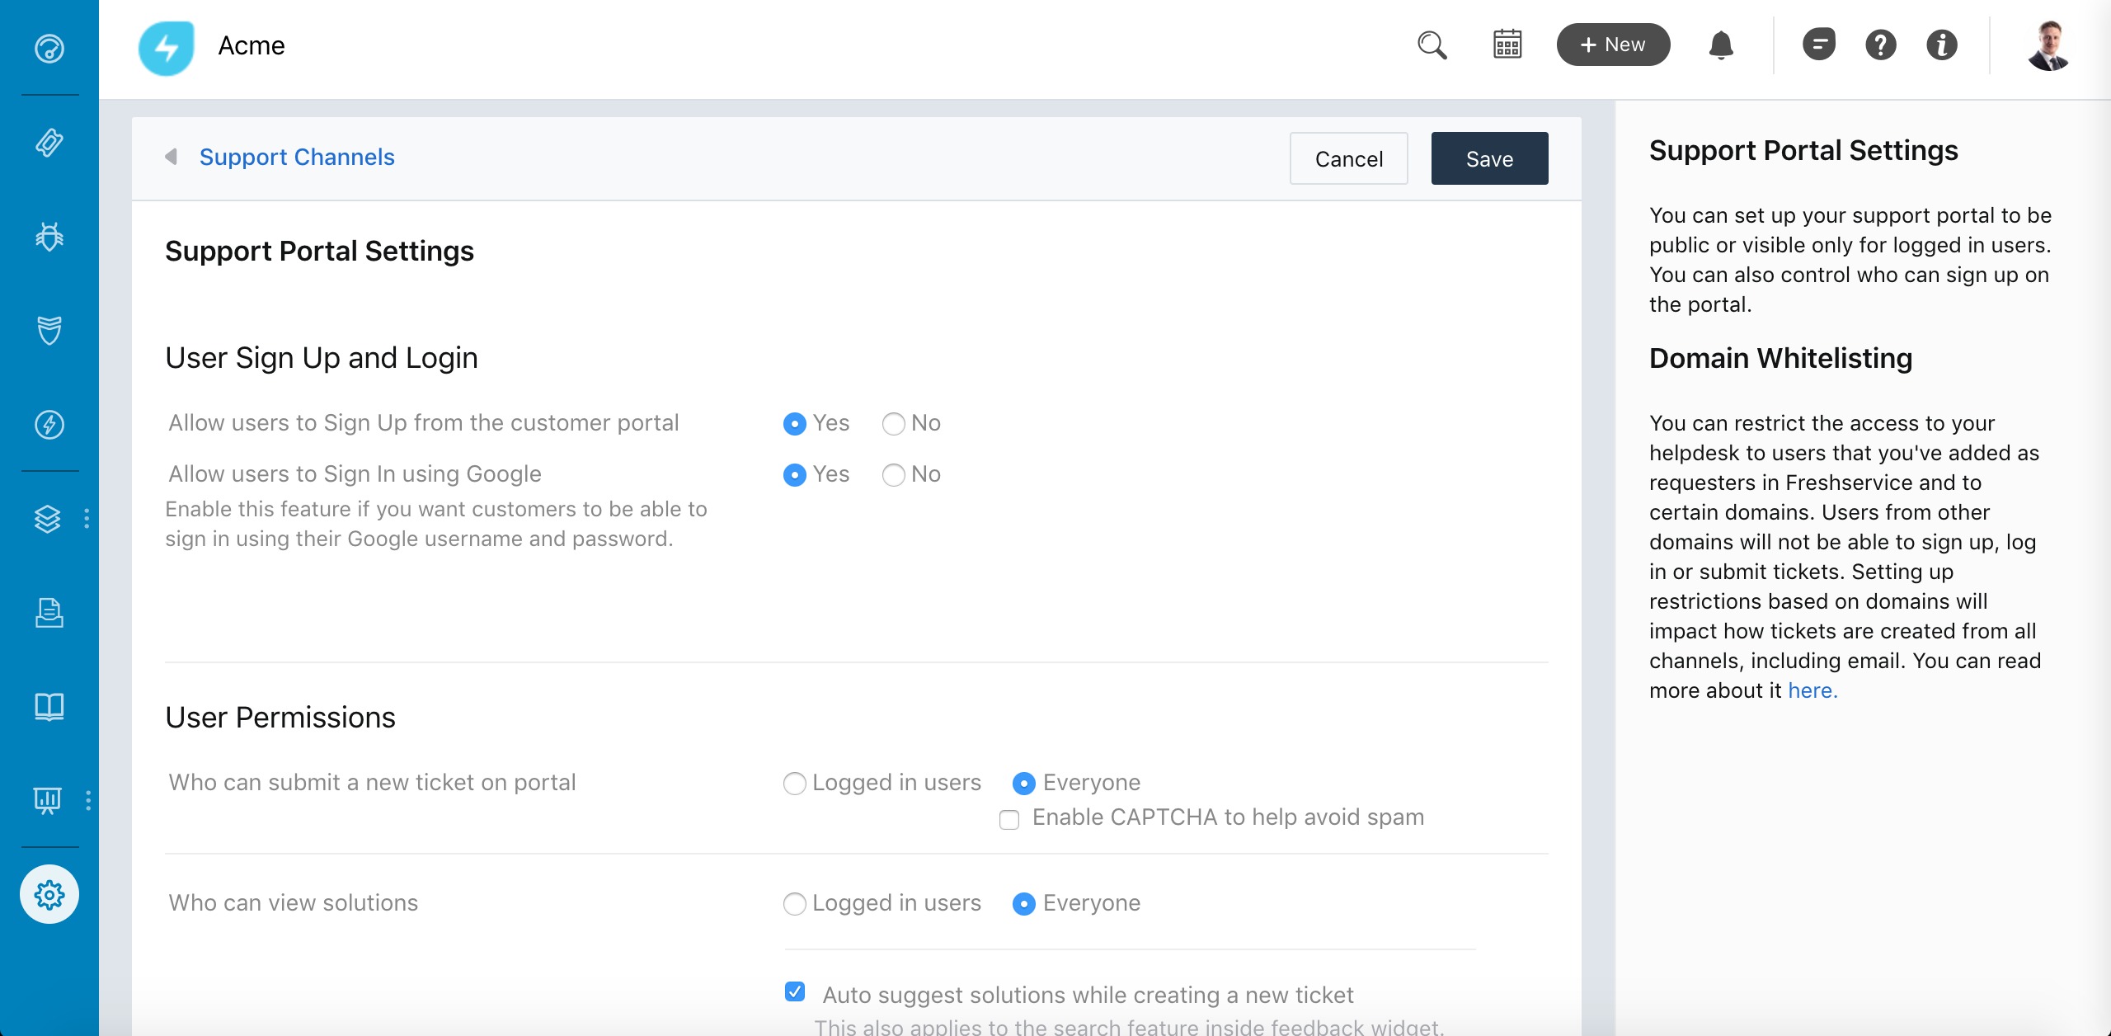Select Logged in users for viewing solutions
2111x1036 pixels.
795,904
